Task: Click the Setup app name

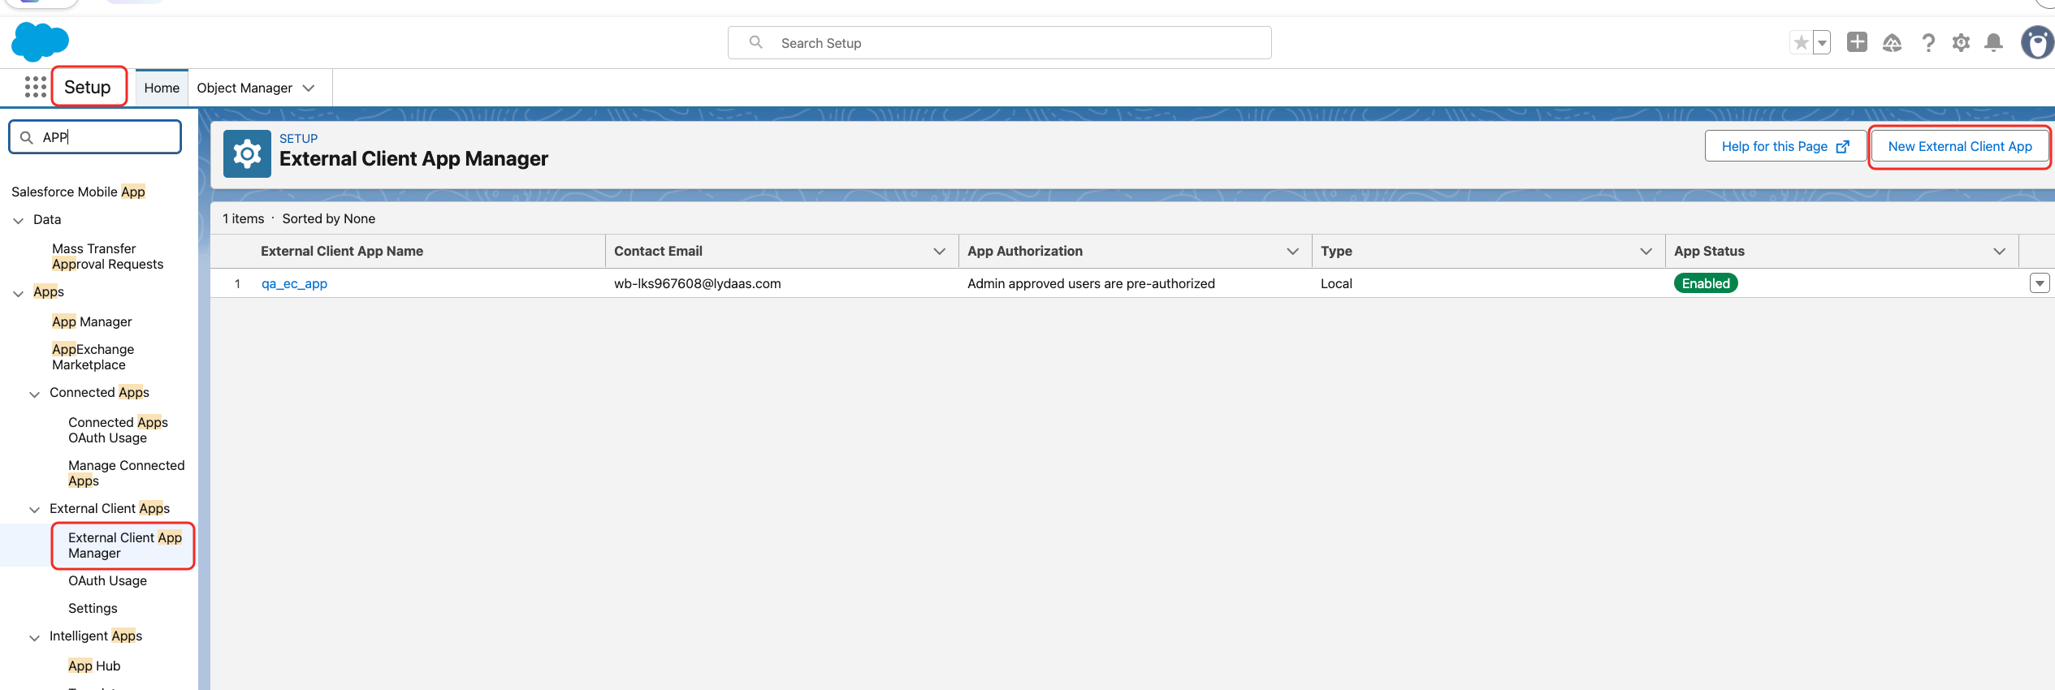Action: (88, 87)
